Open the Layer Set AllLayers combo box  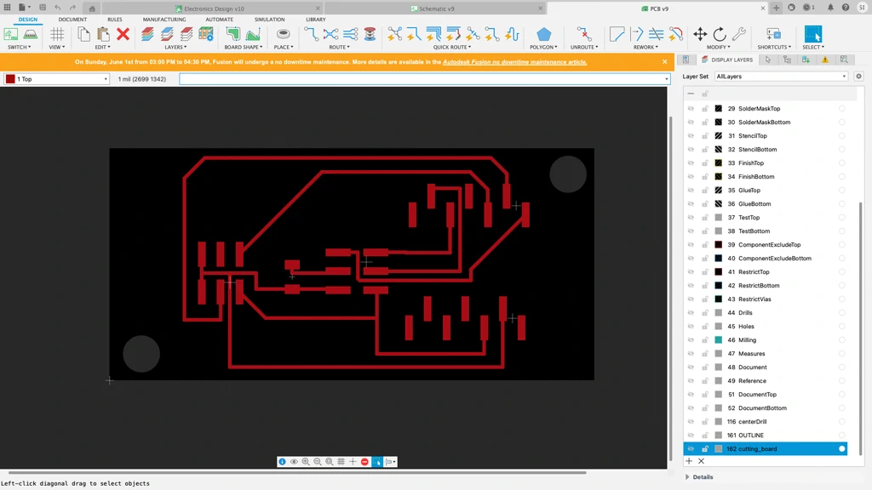781,76
